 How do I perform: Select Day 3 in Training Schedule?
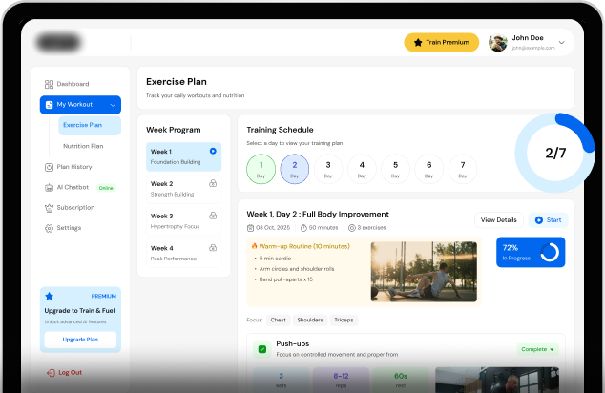[327, 169]
